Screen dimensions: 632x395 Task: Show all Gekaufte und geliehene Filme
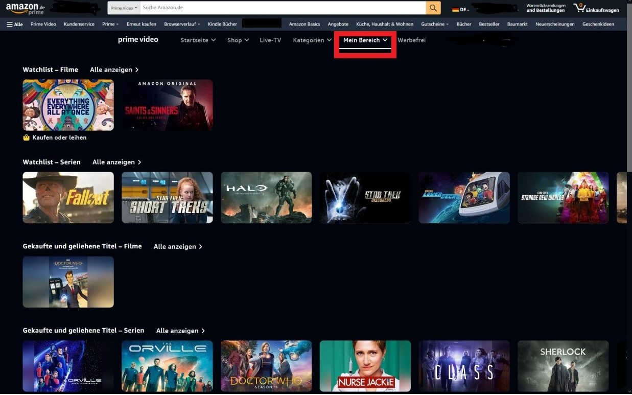(x=178, y=246)
